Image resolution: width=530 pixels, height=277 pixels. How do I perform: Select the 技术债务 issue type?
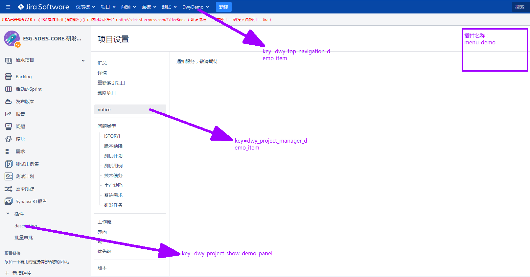tap(113, 175)
